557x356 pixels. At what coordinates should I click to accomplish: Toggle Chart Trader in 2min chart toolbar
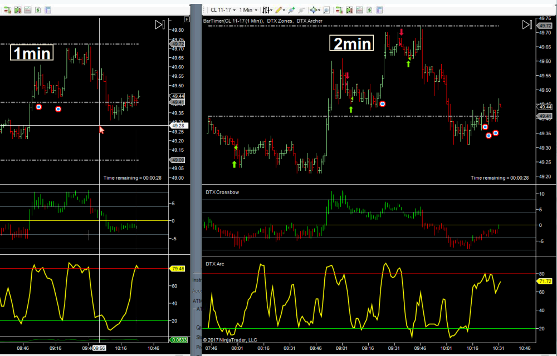339,9
